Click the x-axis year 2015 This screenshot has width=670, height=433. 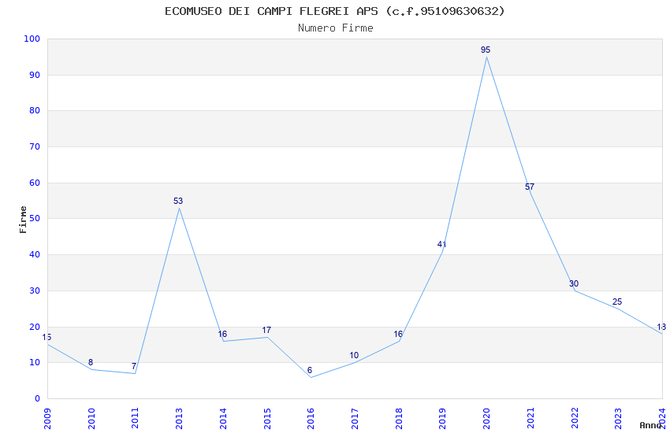267,418
